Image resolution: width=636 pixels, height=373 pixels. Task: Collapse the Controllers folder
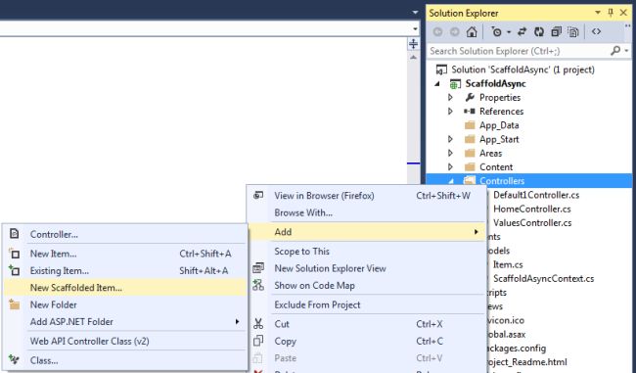click(451, 181)
